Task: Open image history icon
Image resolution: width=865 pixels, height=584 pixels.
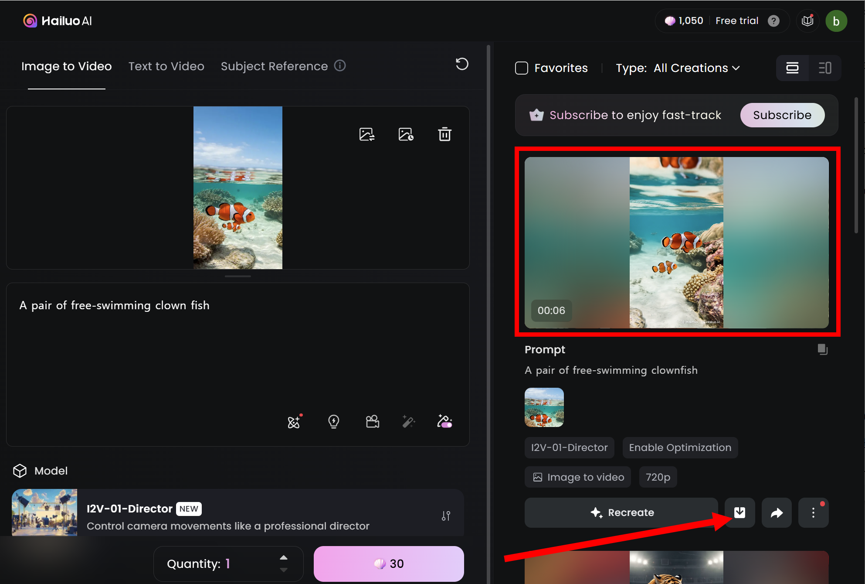Action: tap(406, 134)
